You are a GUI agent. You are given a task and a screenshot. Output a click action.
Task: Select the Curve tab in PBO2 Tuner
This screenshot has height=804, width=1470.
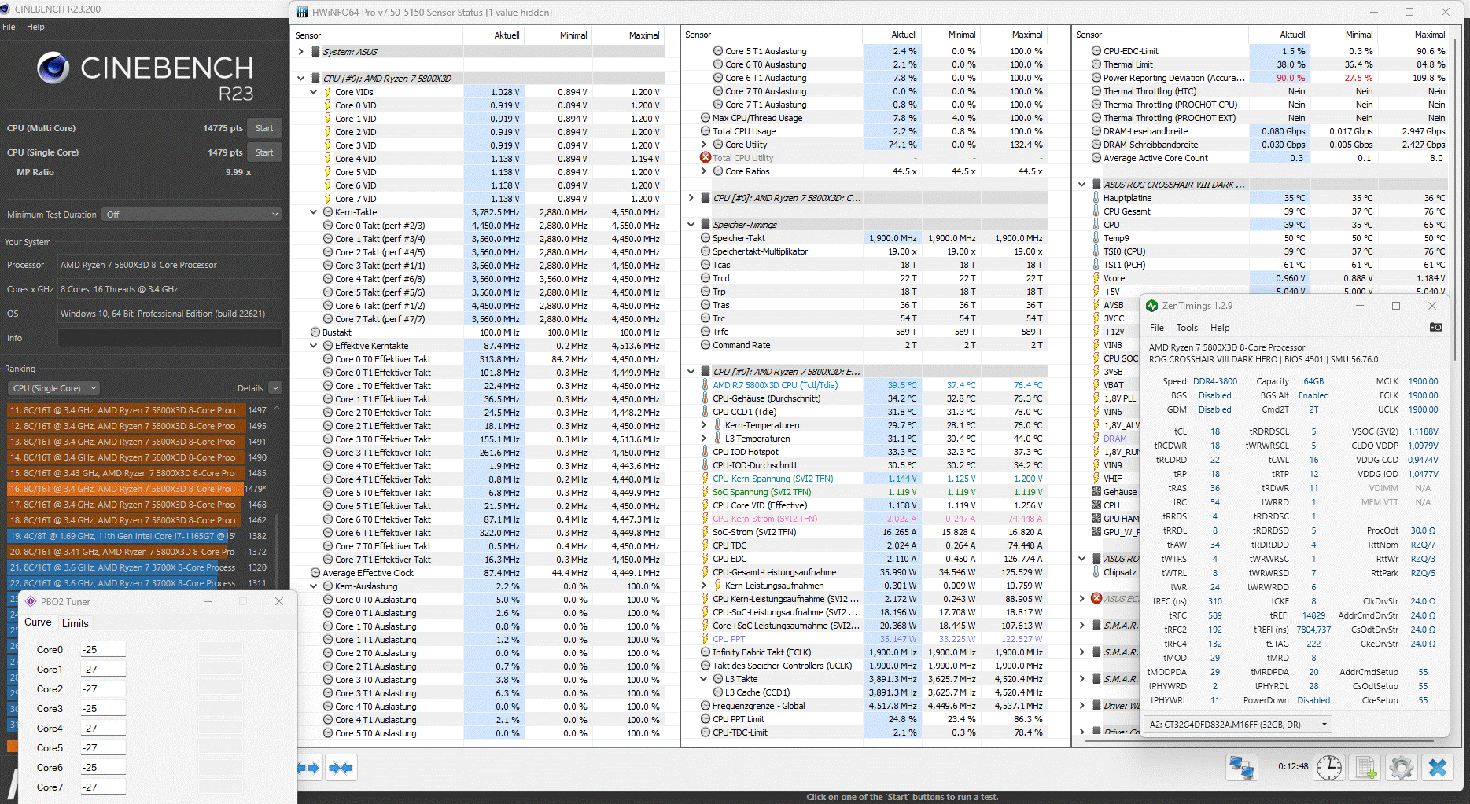click(38, 622)
